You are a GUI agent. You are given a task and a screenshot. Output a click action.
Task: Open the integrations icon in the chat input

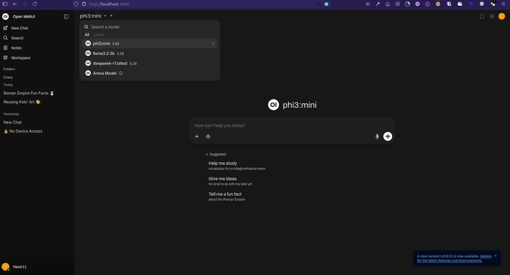click(208, 137)
